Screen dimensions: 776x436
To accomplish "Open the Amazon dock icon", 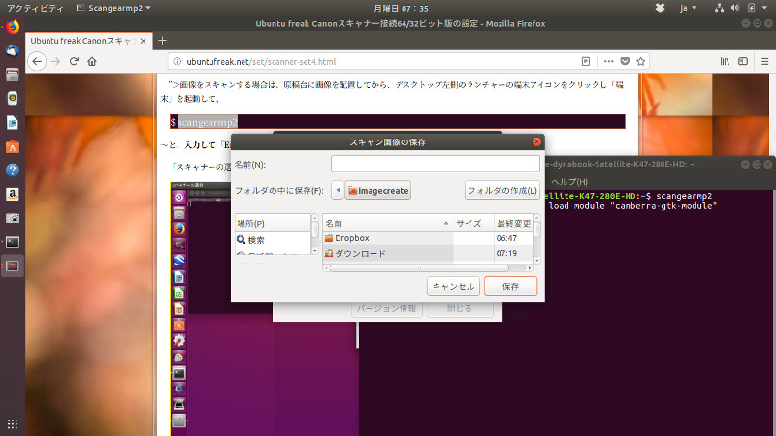I will 13,194.
